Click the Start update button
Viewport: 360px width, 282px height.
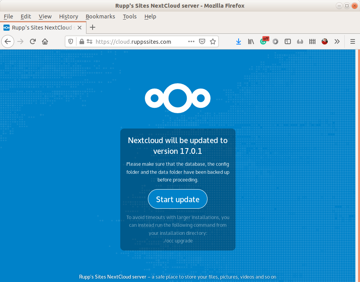click(x=178, y=199)
